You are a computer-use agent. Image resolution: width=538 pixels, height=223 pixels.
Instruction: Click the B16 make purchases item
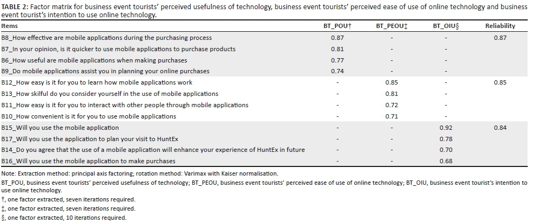pos(88,161)
